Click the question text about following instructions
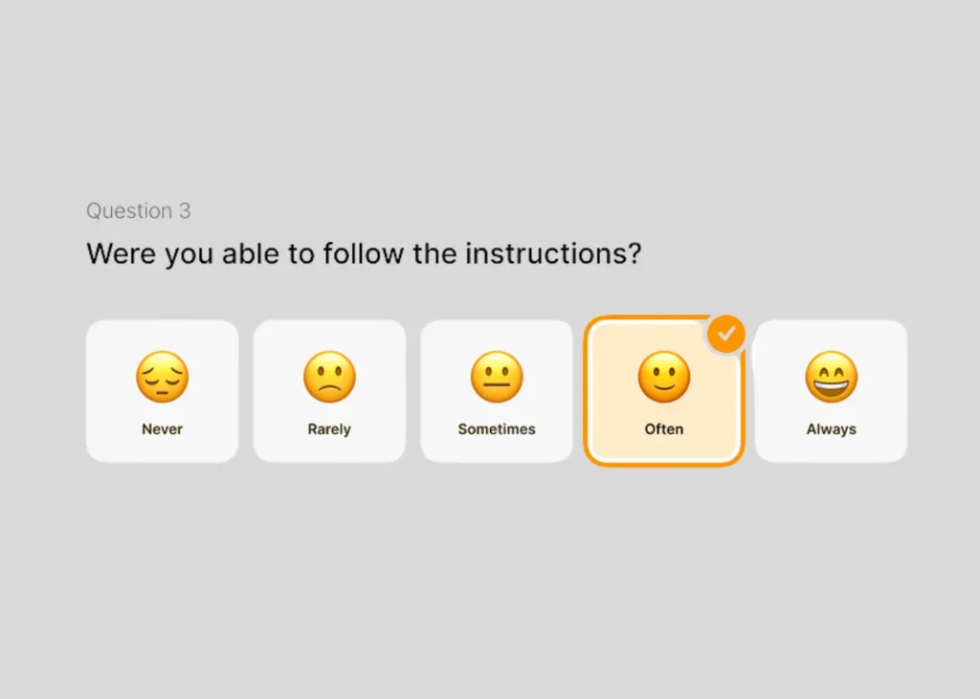This screenshot has height=699, width=980. pyautogui.click(x=364, y=254)
